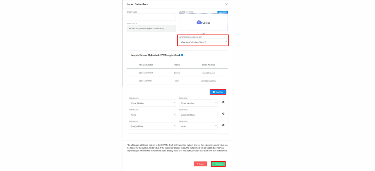Open the Name file header dropdown
This screenshot has height=171, width=375.
152,115
